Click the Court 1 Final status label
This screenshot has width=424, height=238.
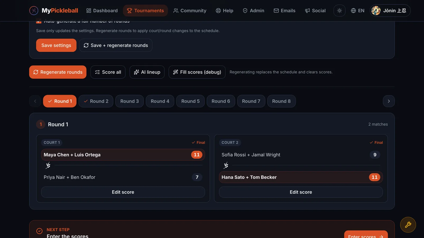click(198, 143)
